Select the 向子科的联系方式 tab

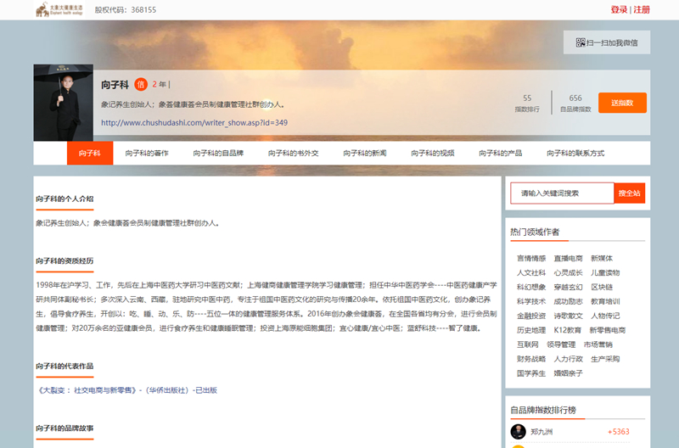tap(575, 154)
